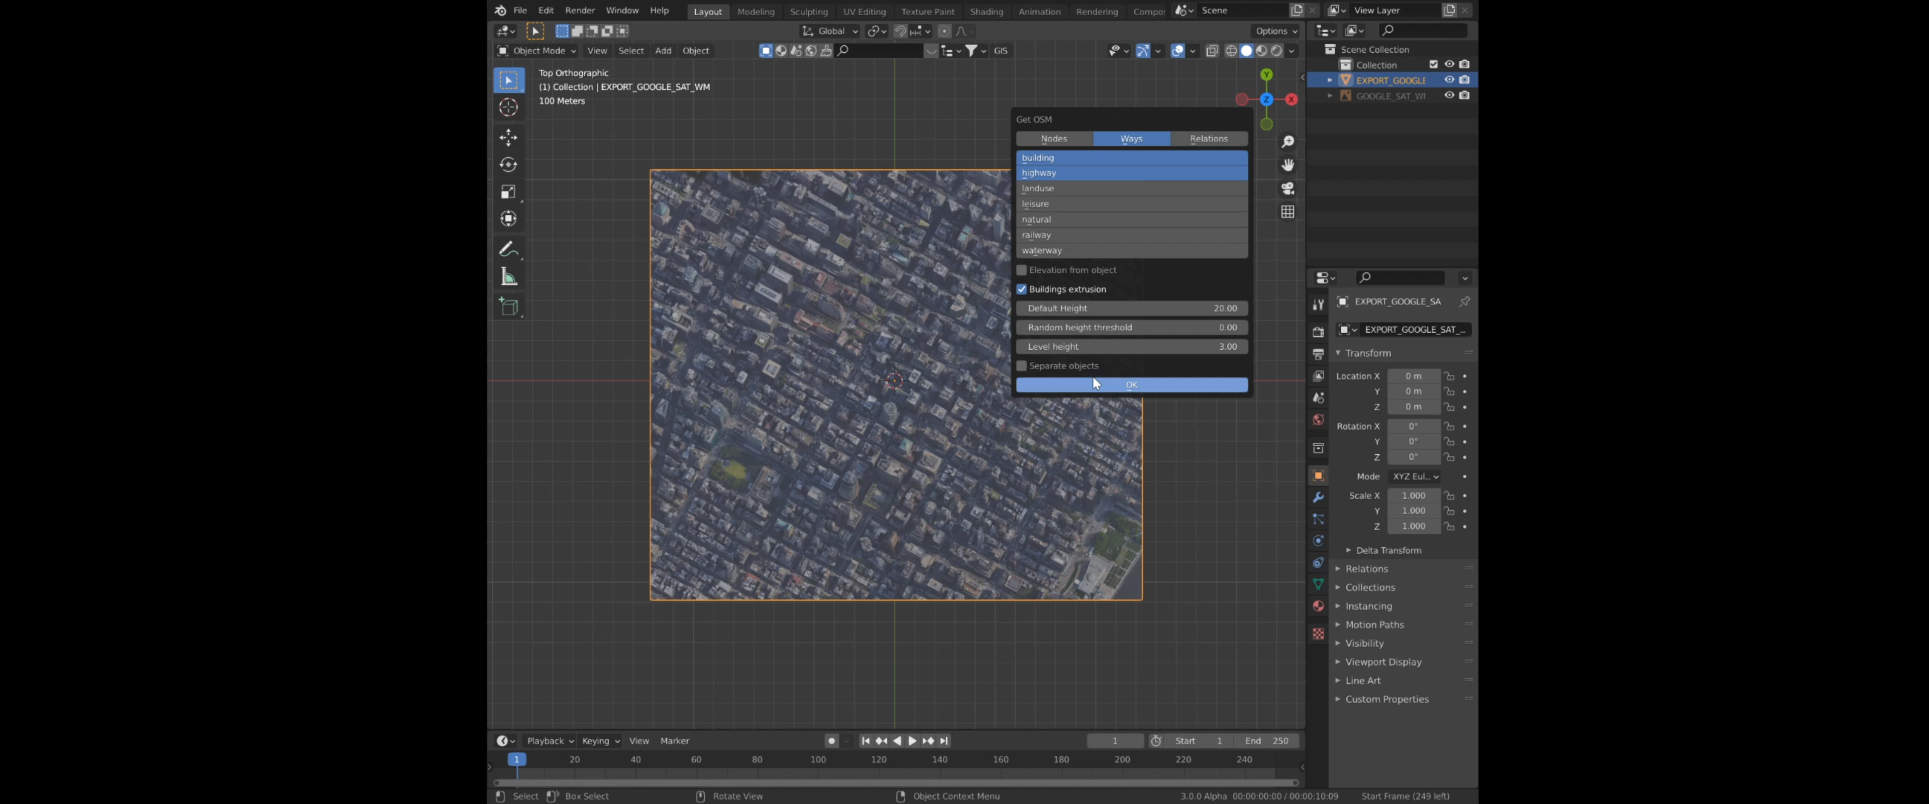
Task: Select the Move tool
Action: [508, 137]
